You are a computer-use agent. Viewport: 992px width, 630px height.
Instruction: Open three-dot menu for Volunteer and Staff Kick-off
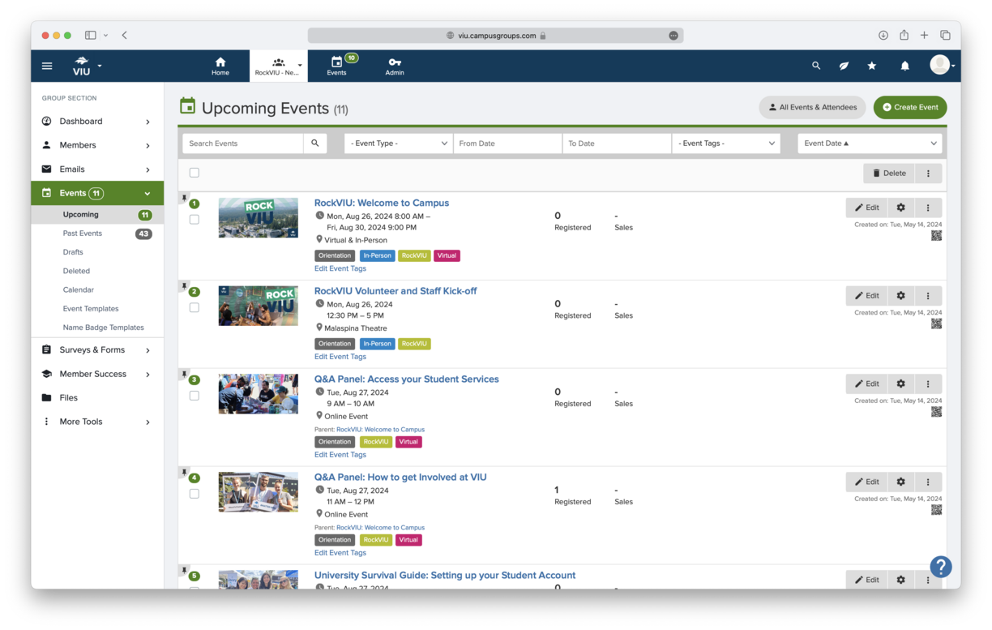click(x=928, y=296)
